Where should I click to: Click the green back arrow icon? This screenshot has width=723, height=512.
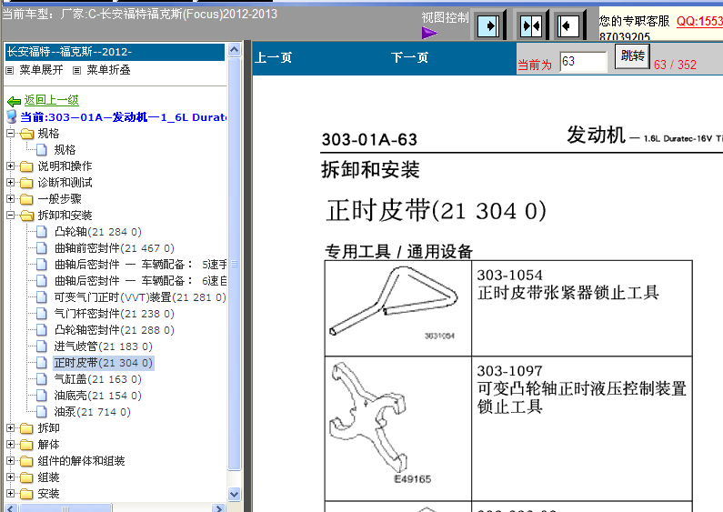click(14, 101)
